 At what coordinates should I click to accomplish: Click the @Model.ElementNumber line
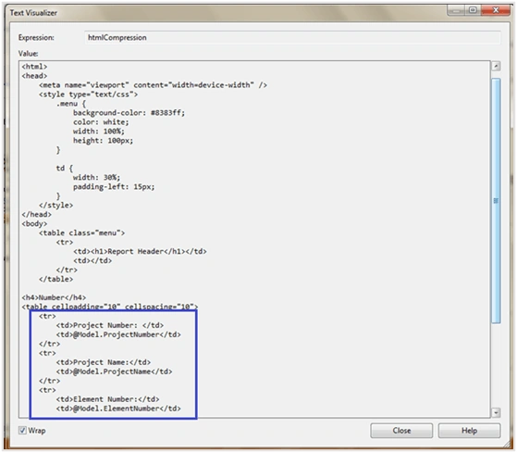click(x=118, y=409)
